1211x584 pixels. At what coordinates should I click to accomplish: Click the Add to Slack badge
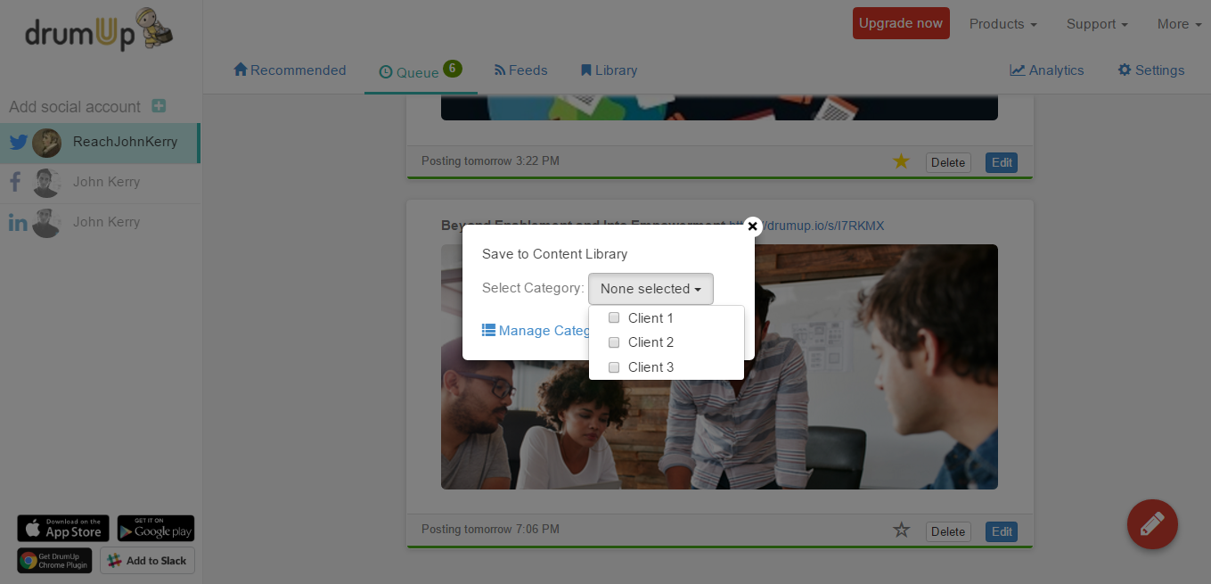[147, 560]
